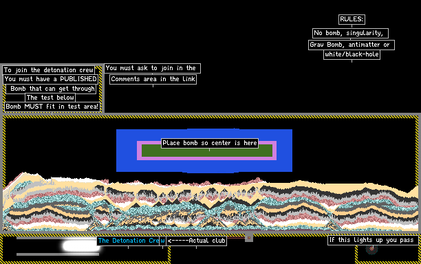This screenshot has width=421, height=264.
Task: Open The Detonation Crew blue link sign
Action: [131, 241]
